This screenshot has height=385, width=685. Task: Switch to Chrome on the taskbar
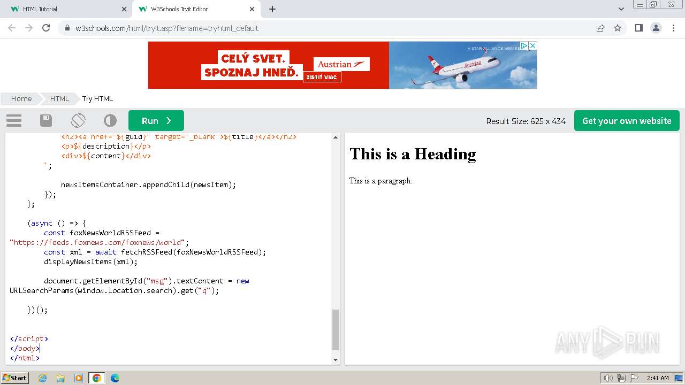[96, 378]
